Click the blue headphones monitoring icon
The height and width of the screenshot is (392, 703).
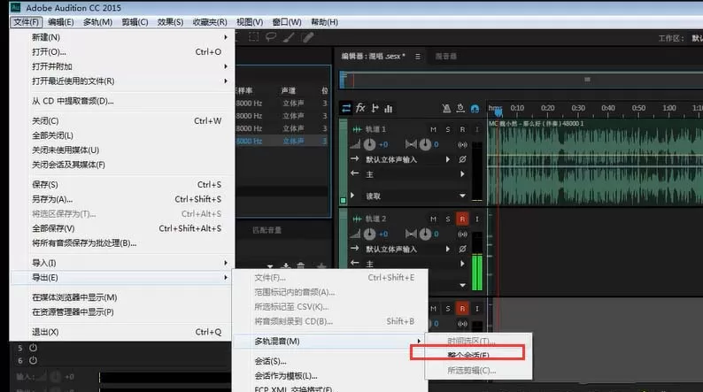pyautogui.click(x=475, y=109)
